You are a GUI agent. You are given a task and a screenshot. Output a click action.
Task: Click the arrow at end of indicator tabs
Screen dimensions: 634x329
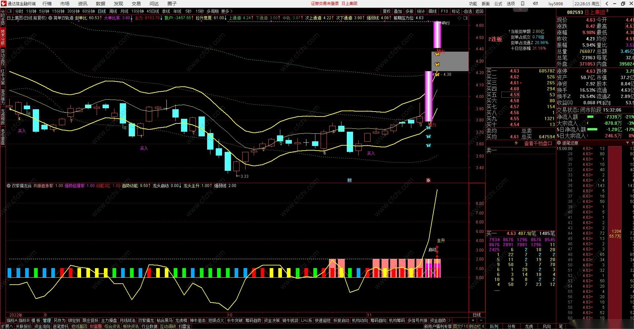coord(449,320)
